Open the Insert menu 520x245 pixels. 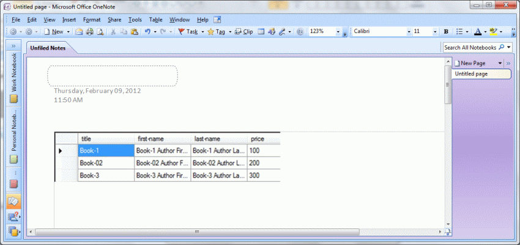(69, 20)
